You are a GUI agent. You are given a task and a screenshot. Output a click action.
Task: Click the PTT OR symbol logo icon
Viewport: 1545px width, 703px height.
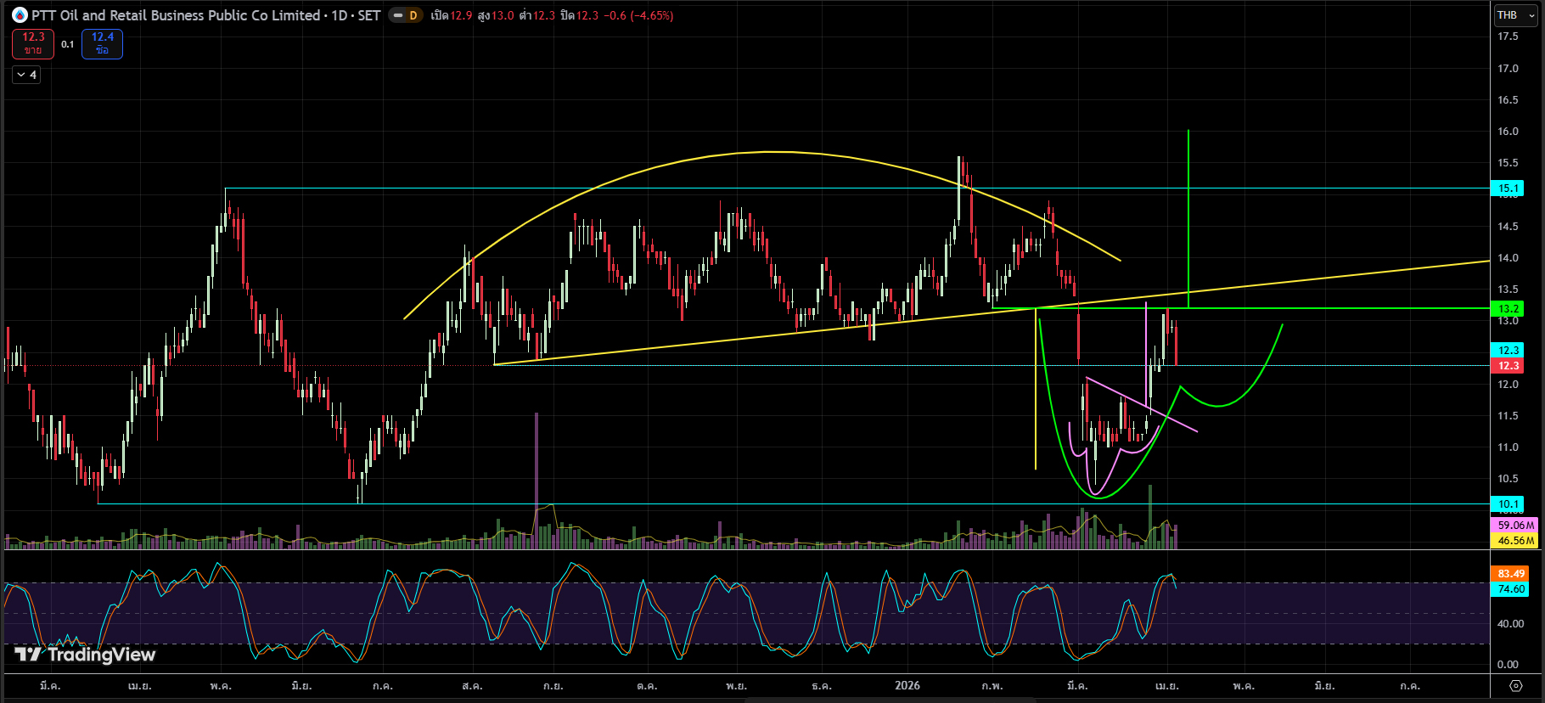tap(20, 15)
